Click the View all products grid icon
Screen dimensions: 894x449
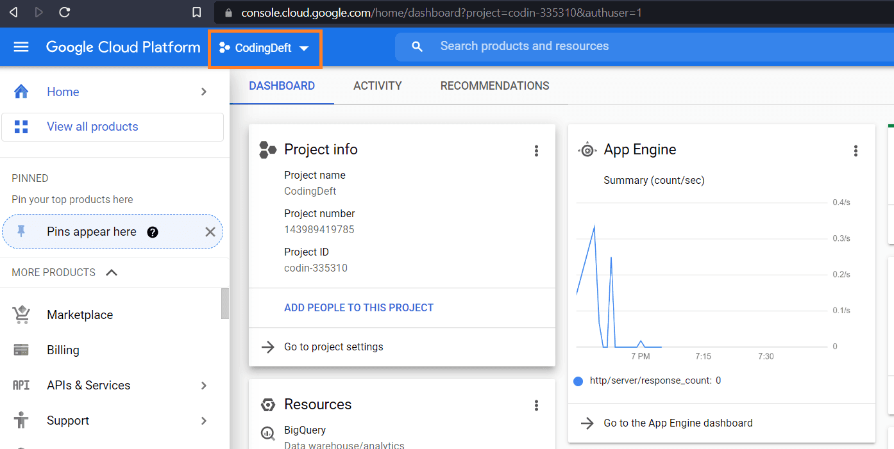pos(21,127)
